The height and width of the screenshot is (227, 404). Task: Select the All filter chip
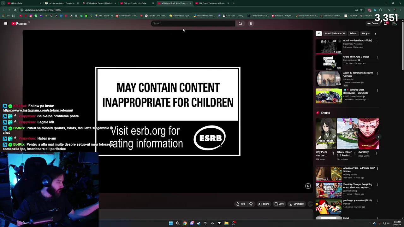pyautogui.click(x=319, y=33)
